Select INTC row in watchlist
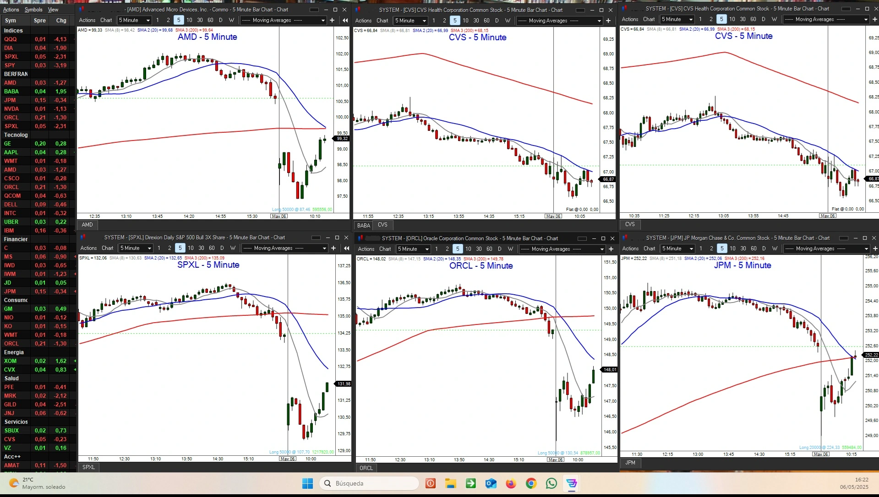The height and width of the screenshot is (497, 879). click(38, 213)
